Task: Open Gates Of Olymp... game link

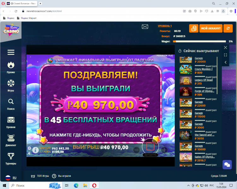Action: 205,157
